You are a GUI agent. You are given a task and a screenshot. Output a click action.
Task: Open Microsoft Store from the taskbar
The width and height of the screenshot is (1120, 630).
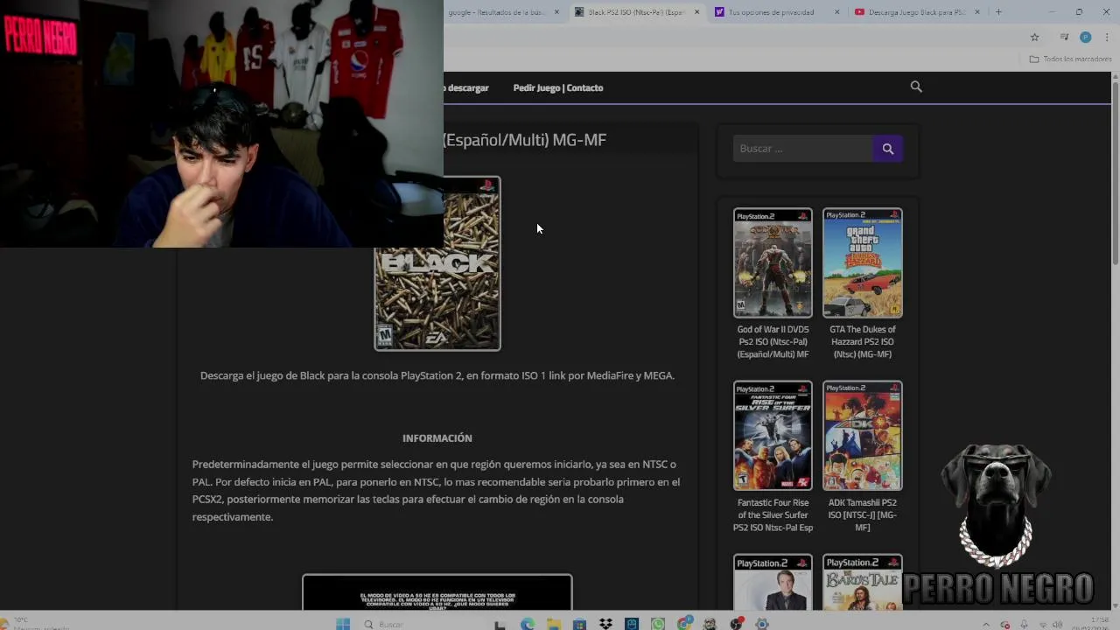(579, 624)
